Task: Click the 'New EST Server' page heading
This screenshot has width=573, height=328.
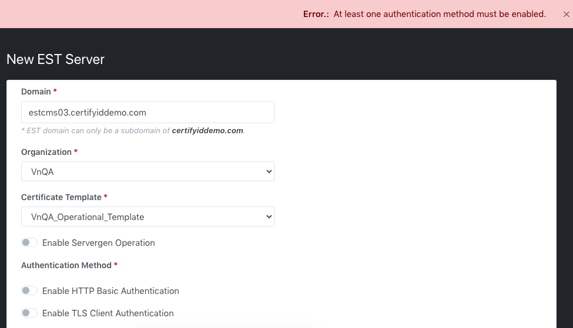Action: click(55, 59)
